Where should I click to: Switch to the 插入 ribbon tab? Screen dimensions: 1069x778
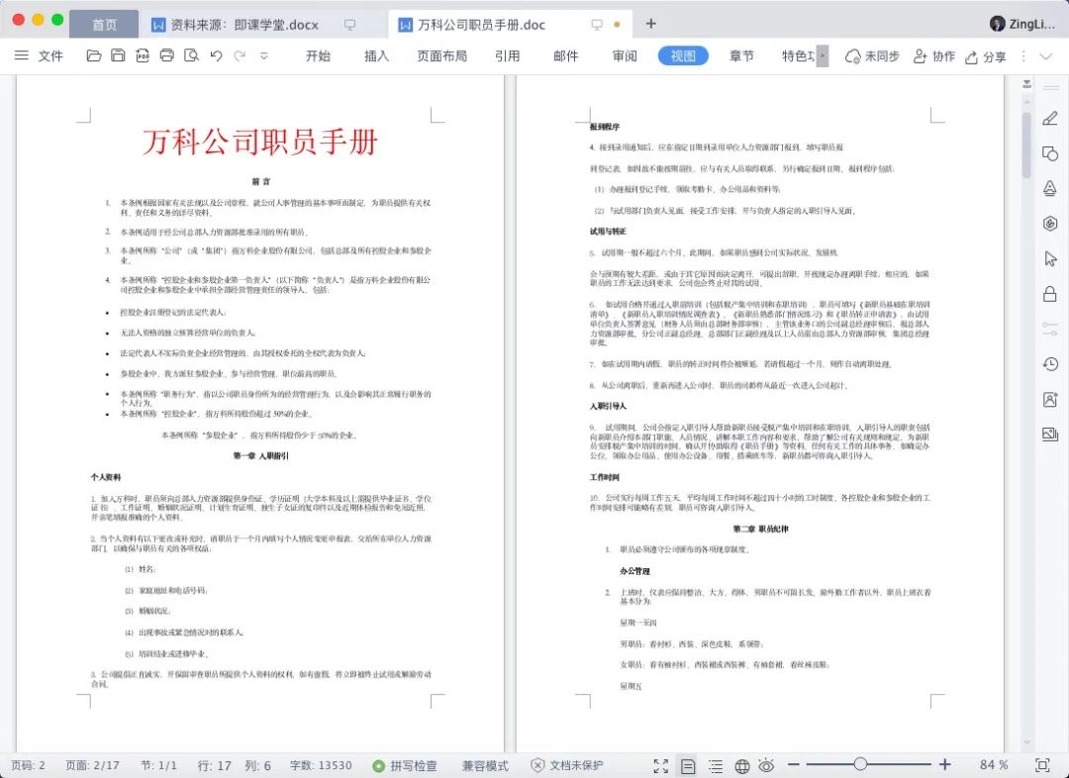[376, 55]
